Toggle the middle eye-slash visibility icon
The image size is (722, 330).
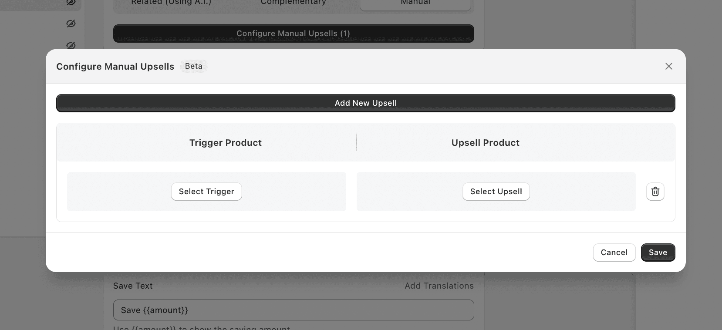(71, 24)
